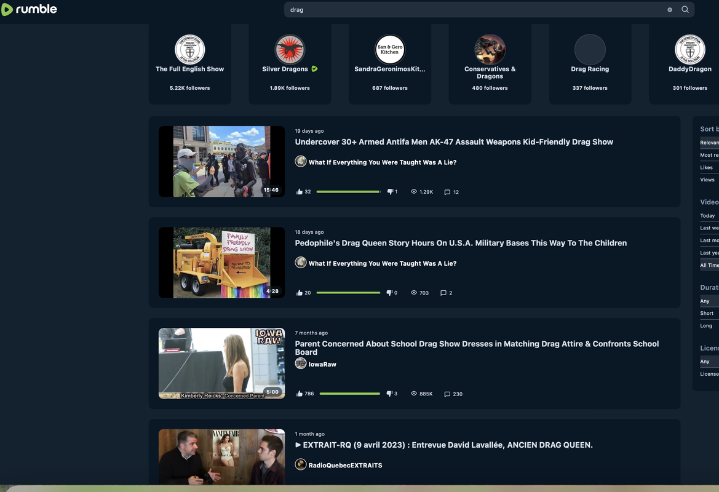Open the Drag Racing blank avatar
Image resolution: width=719 pixels, height=492 pixels.
pyautogui.click(x=590, y=49)
